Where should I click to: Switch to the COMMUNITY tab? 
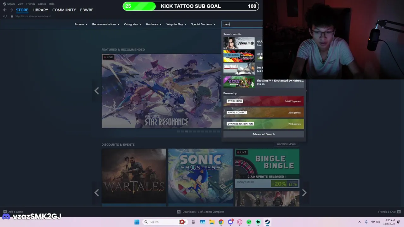click(64, 10)
